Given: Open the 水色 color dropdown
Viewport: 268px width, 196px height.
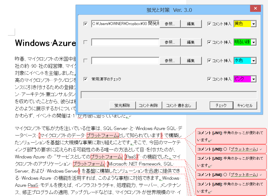Looking at the screenshot, I should pos(254,61).
